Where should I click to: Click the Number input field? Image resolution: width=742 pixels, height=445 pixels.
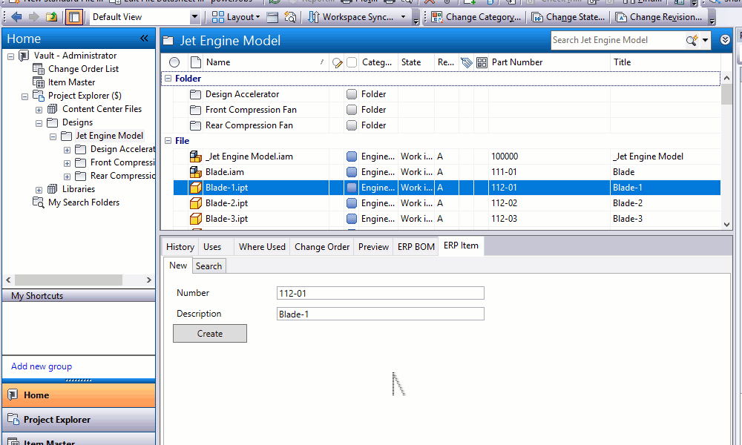(x=380, y=293)
